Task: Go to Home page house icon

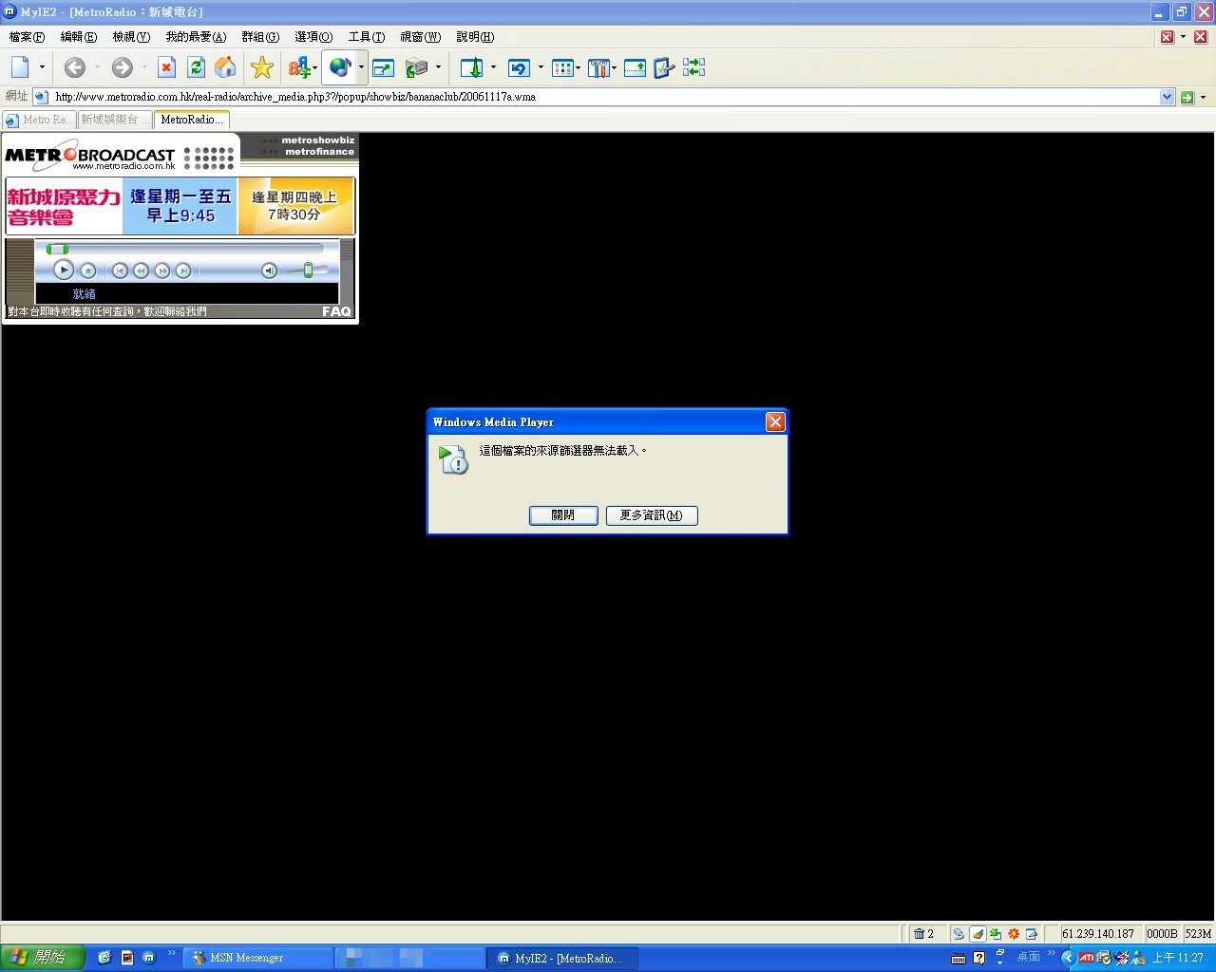Action: (x=225, y=67)
